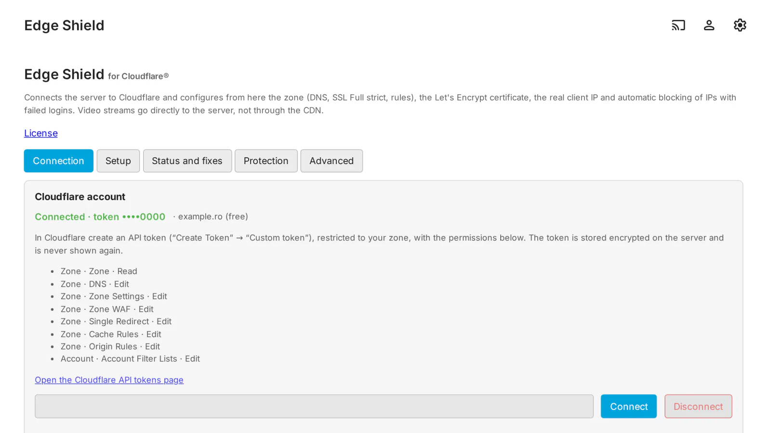Click the 'Connected · token ••••0000' status

coord(100,217)
